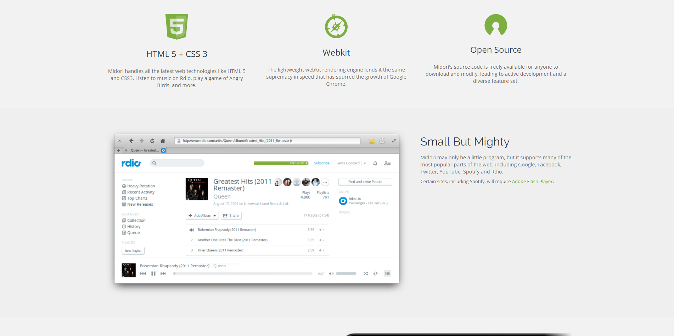Click the now-playing album thumbnail in player bar

[129, 270]
